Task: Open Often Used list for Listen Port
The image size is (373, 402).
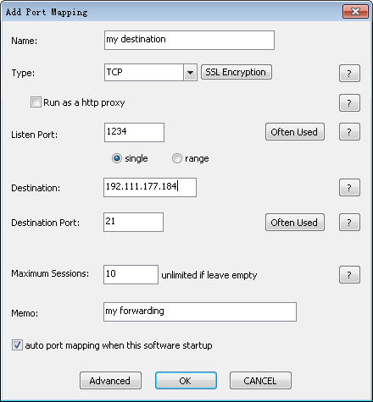Action: pyautogui.click(x=295, y=132)
